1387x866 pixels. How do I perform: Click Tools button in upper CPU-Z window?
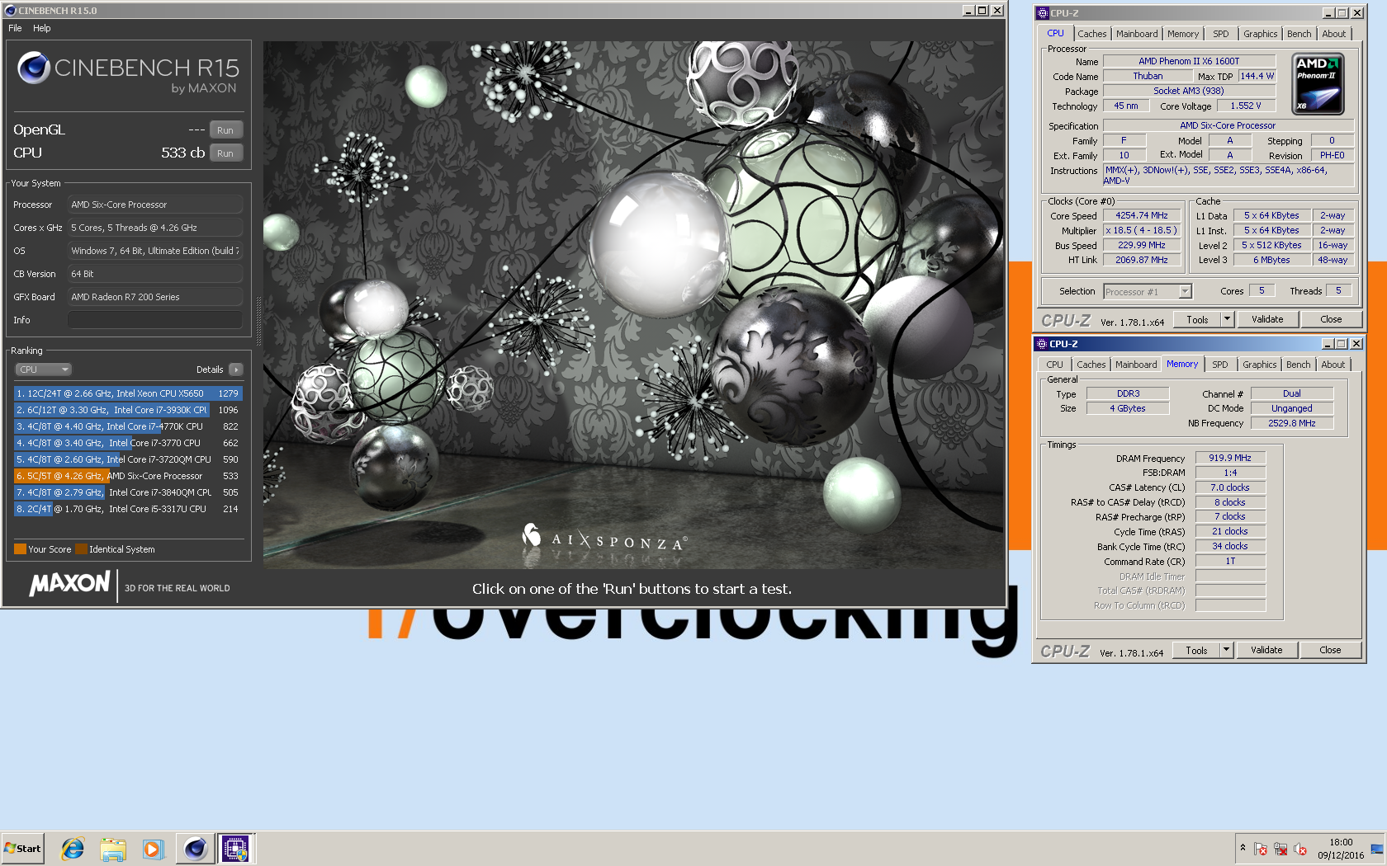1197,319
